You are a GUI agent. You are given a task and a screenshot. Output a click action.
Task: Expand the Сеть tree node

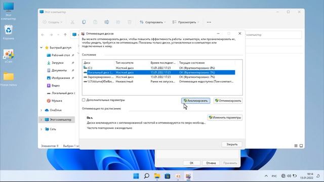(42, 129)
